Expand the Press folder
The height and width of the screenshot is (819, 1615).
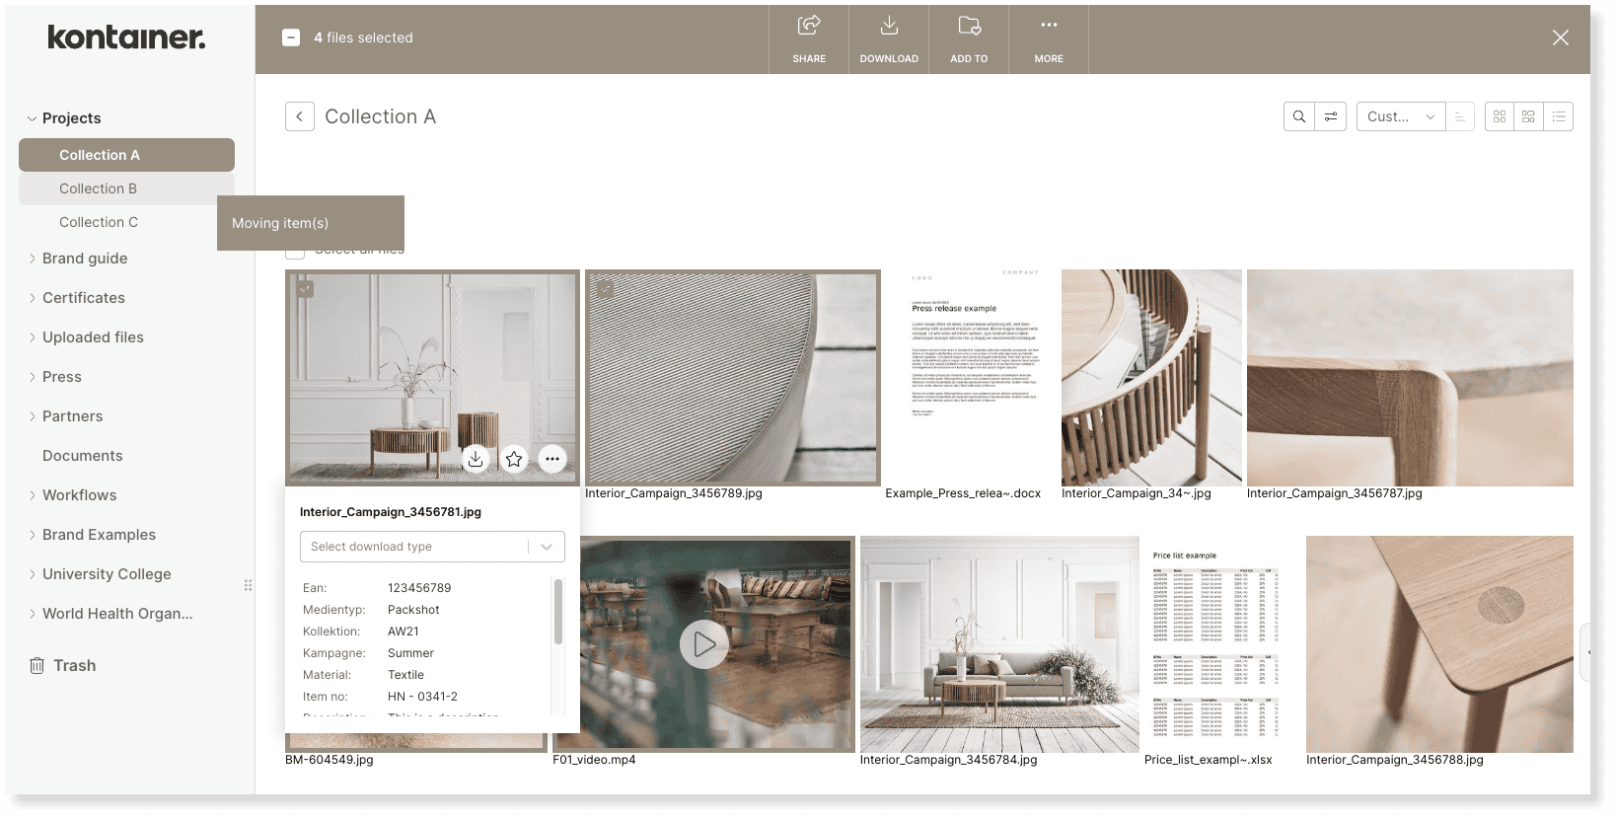point(32,377)
